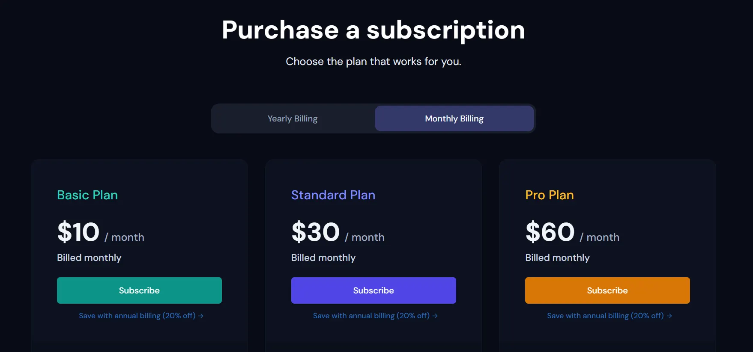Viewport: 753px width, 352px height.
Task: Click the Standard Plan title
Action: click(x=333, y=195)
